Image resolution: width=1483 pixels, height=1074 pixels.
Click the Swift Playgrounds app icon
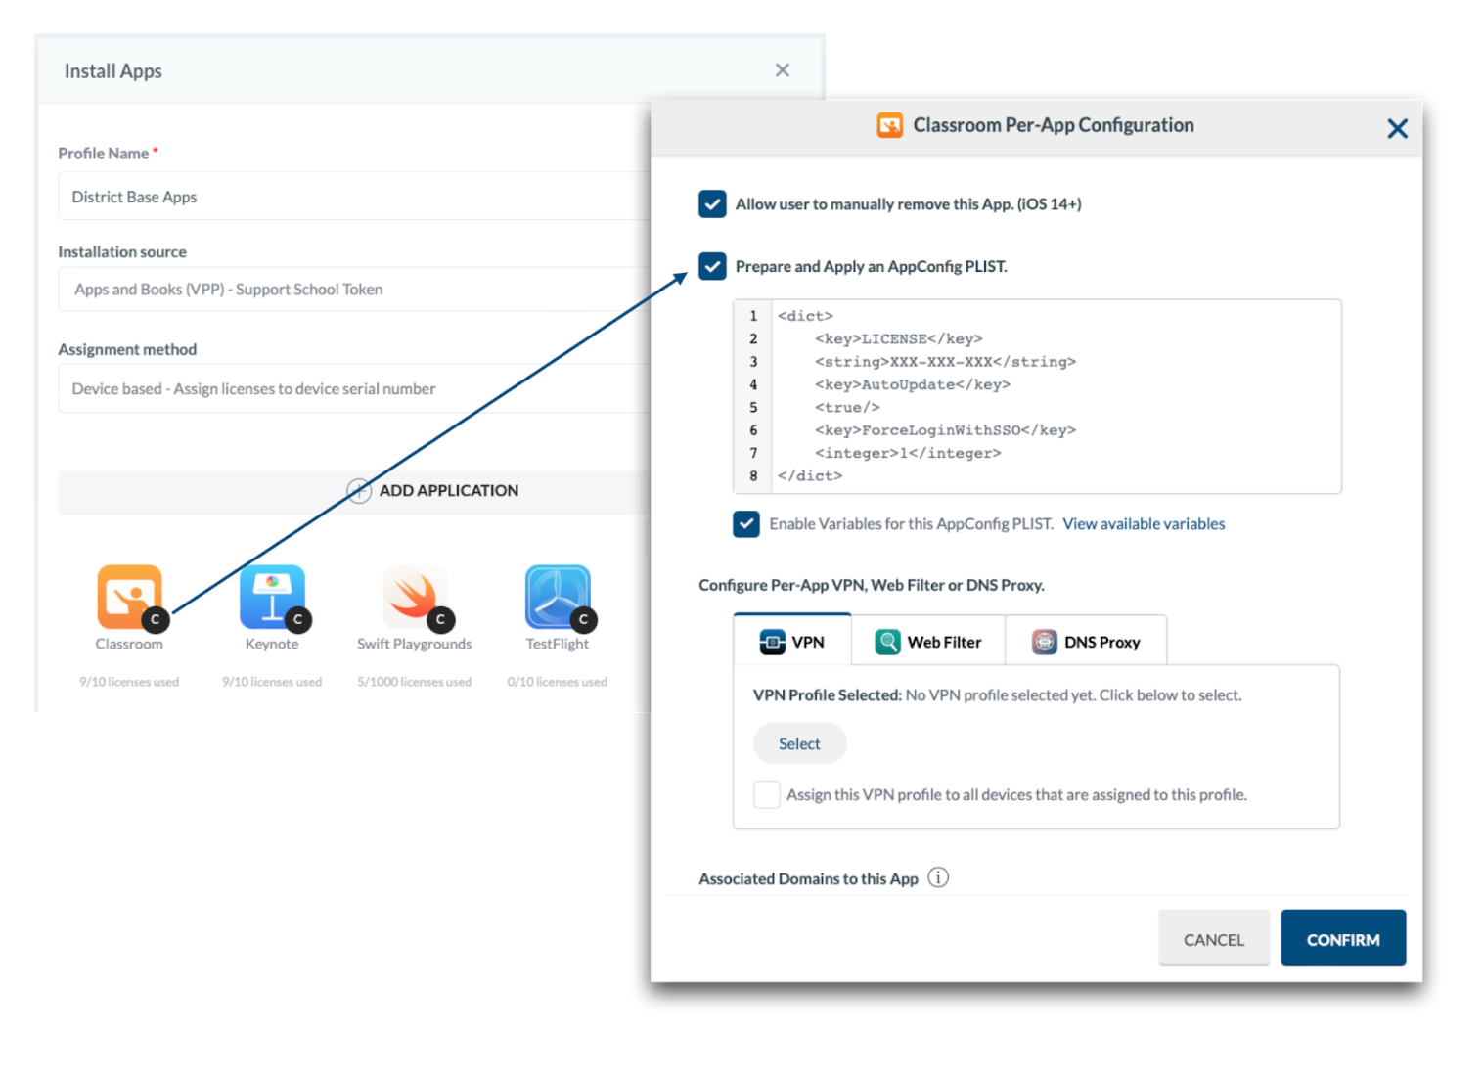click(x=414, y=596)
